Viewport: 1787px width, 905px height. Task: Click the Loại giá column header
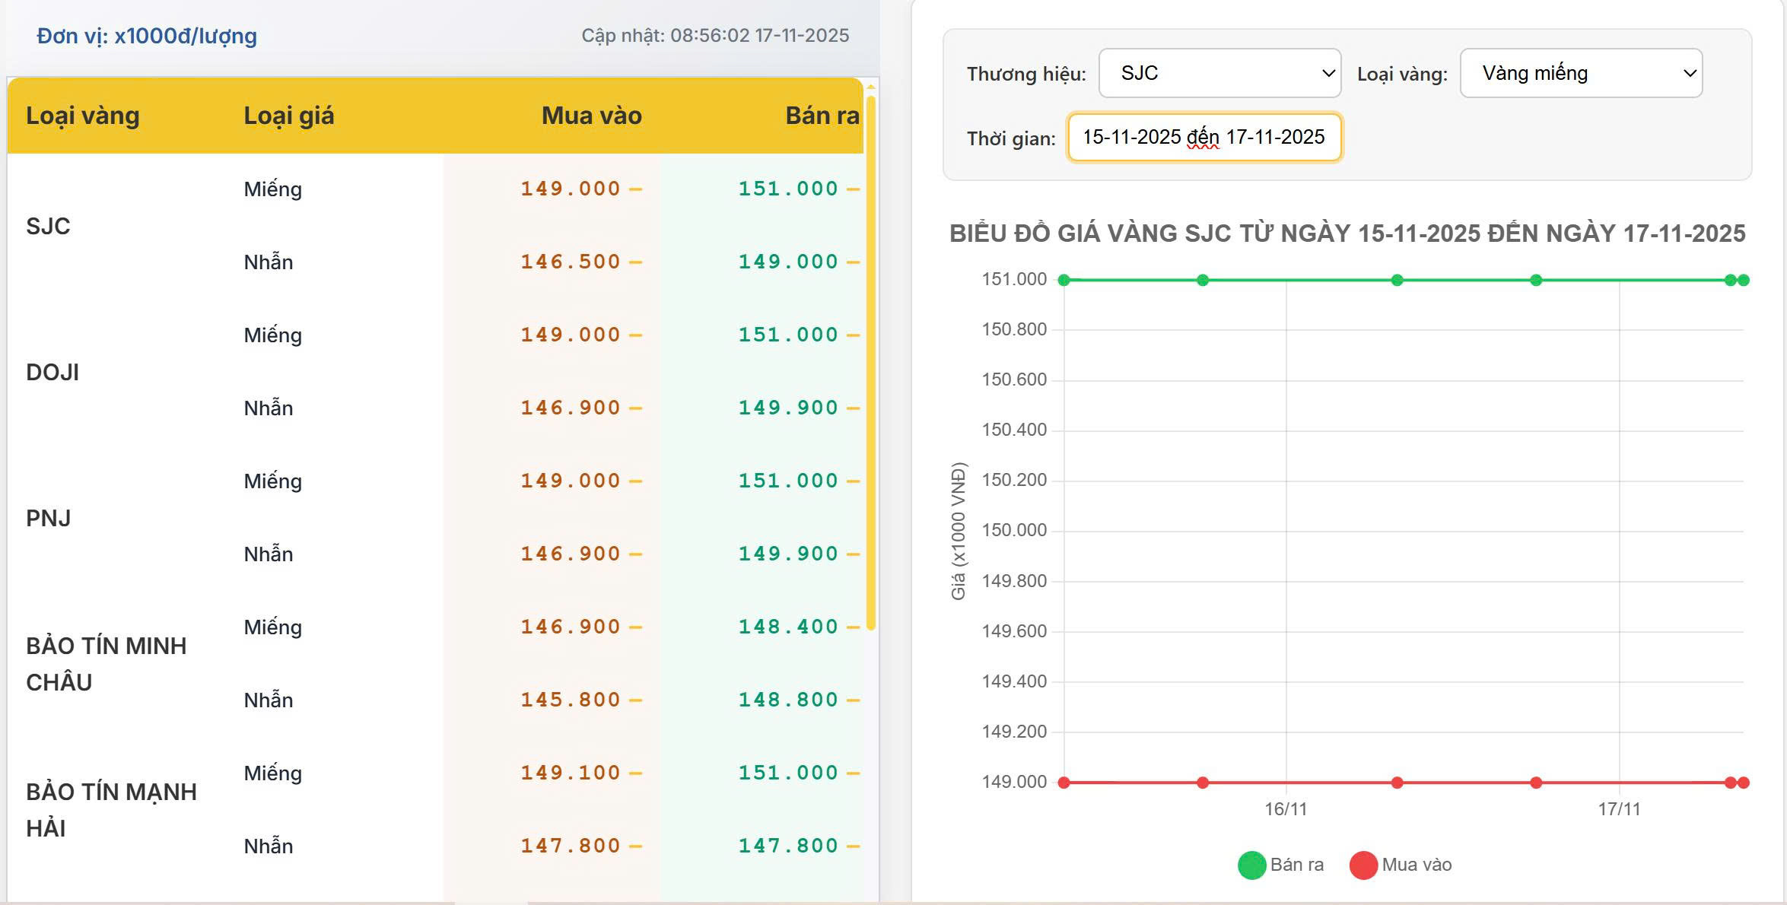click(288, 116)
